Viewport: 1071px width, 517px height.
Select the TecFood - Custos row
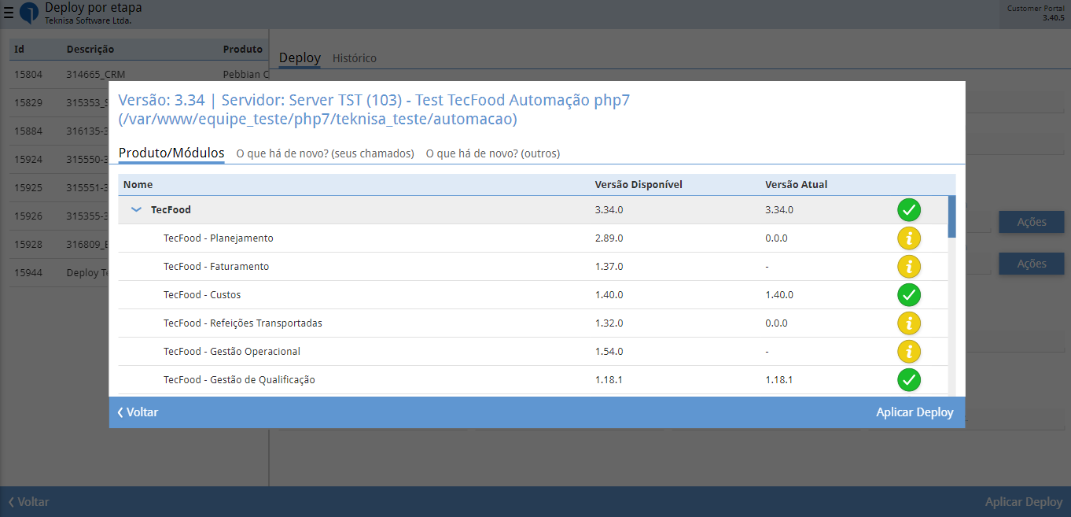click(533, 295)
